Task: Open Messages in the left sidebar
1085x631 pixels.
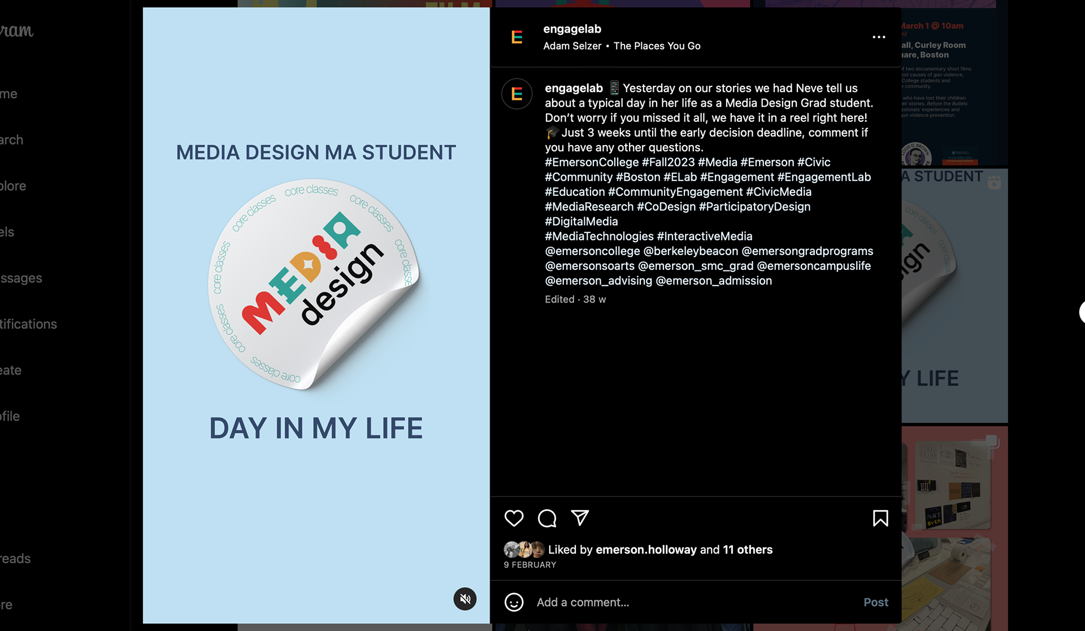Action: click(x=21, y=278)
